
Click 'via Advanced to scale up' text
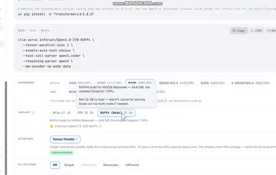(185, 101)
